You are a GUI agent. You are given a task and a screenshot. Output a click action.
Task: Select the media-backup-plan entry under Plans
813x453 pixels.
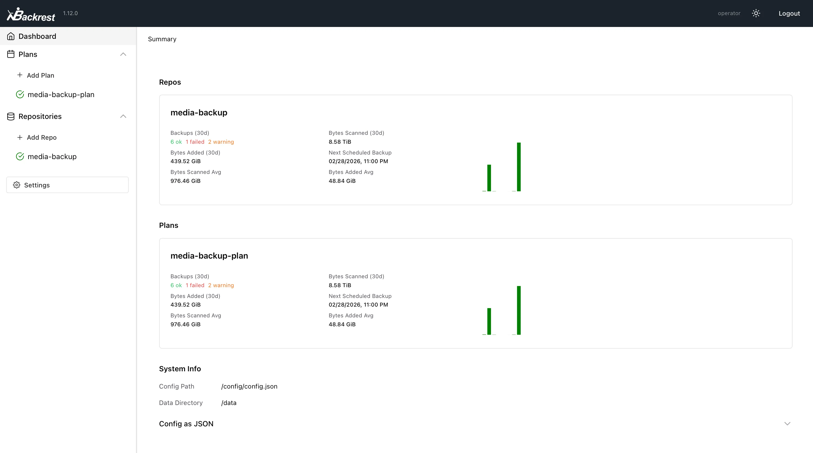[x=61, y=94]
